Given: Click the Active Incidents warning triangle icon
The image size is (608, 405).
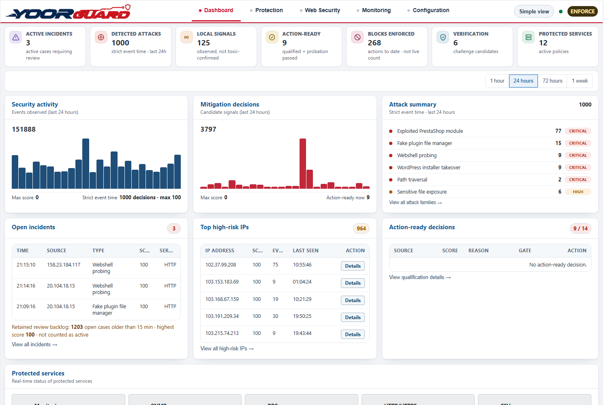Looking at the screenshot, I should tap(16, 37).
